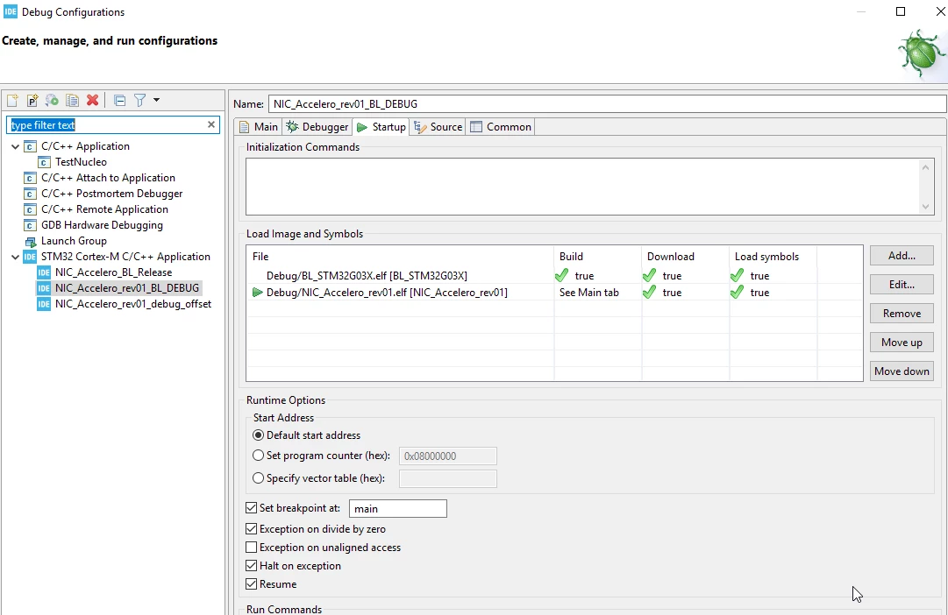The height and width of the screenshot is (615, 948).
Task: Toggle Halt on exception checkbox
Action: pos(252,566)
